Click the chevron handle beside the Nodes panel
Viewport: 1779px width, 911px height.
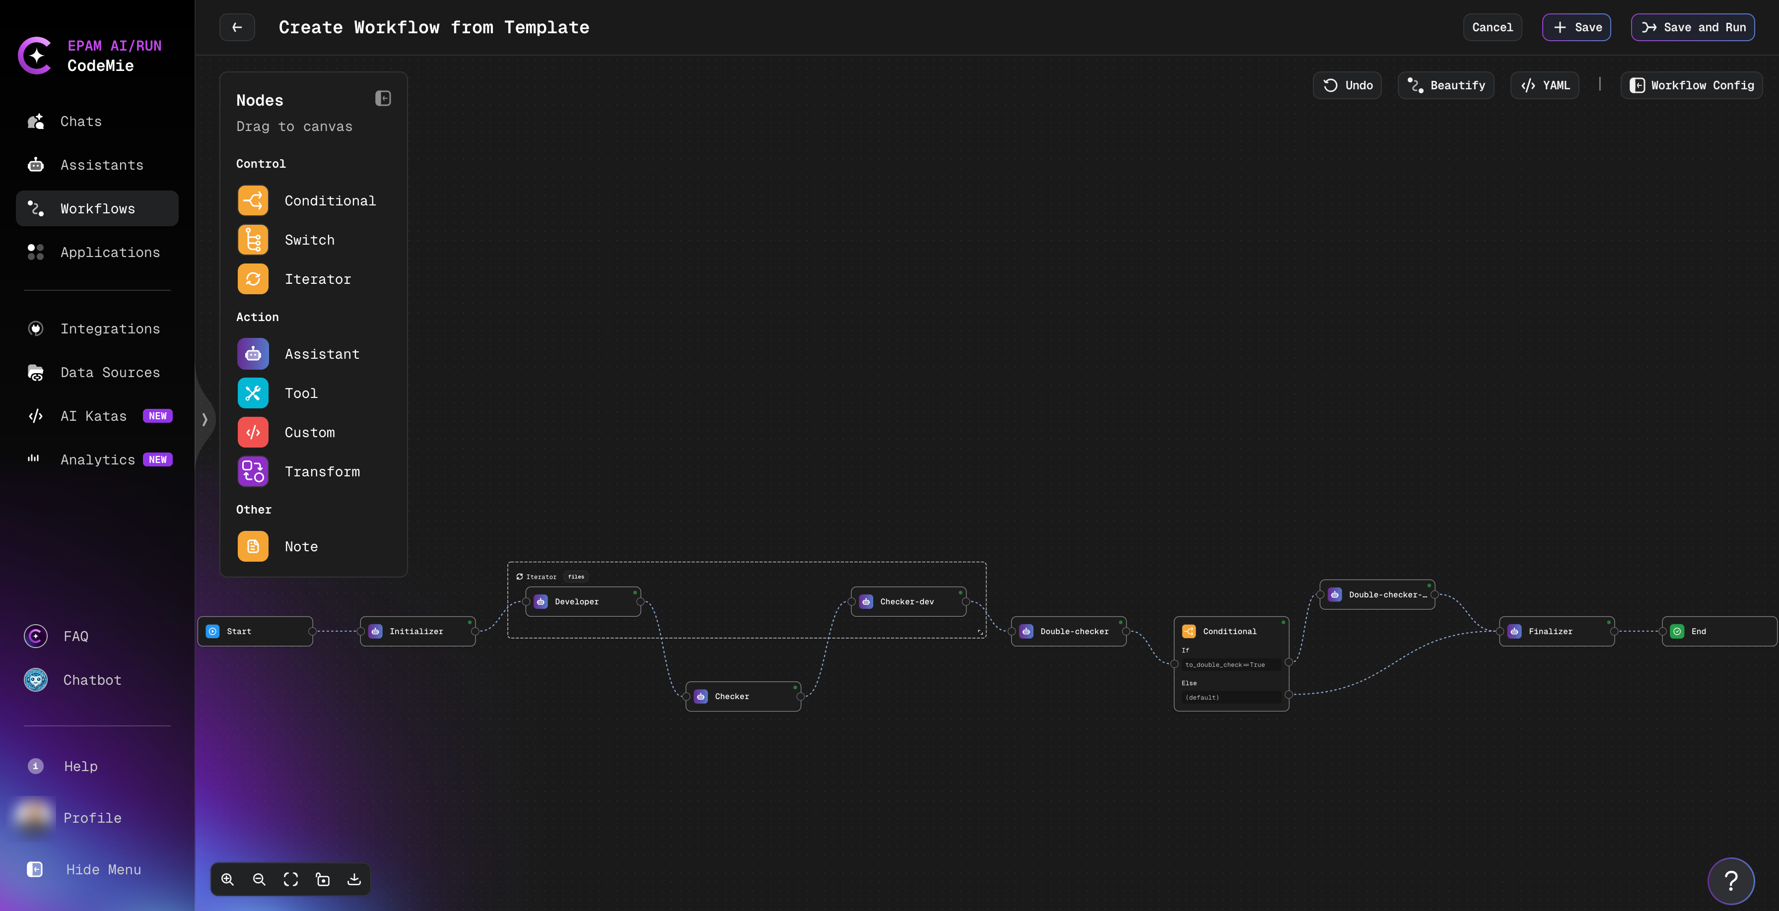pos(205,419)
